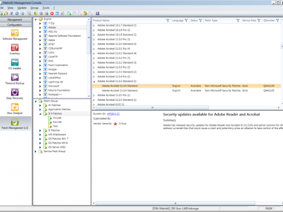
Task: Open the ? help menu
Action: (x=54, y=8)
